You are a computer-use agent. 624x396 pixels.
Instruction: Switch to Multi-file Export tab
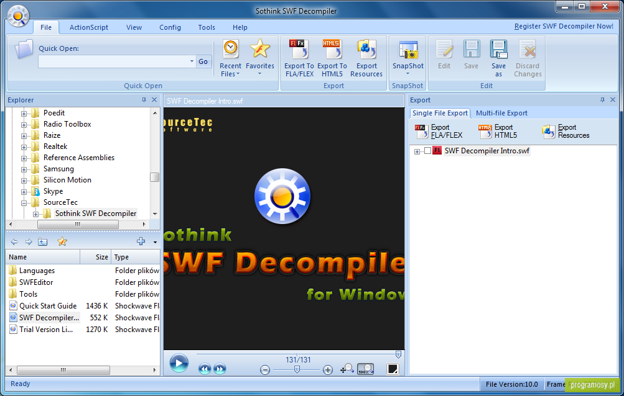(x=501, y=113)
